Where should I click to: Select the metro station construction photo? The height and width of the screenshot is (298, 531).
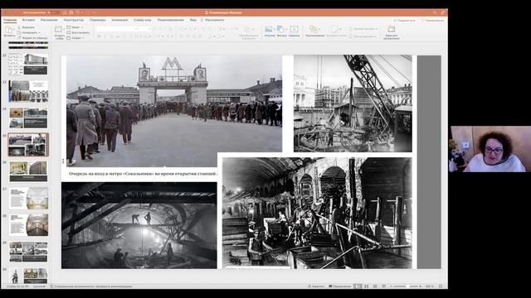point(317,214)
